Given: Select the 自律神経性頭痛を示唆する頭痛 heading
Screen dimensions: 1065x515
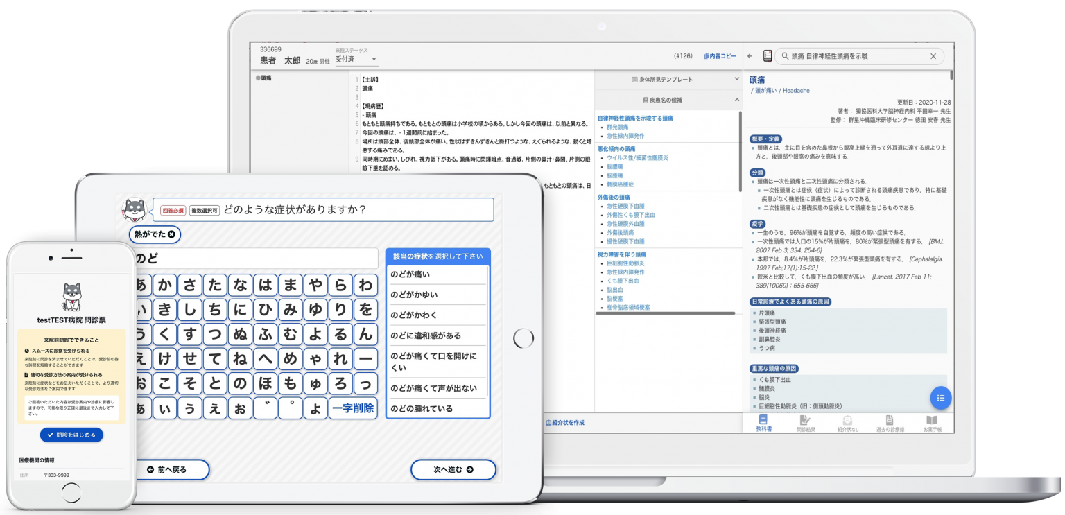Looking at the screenshot, I should (635, 119).
